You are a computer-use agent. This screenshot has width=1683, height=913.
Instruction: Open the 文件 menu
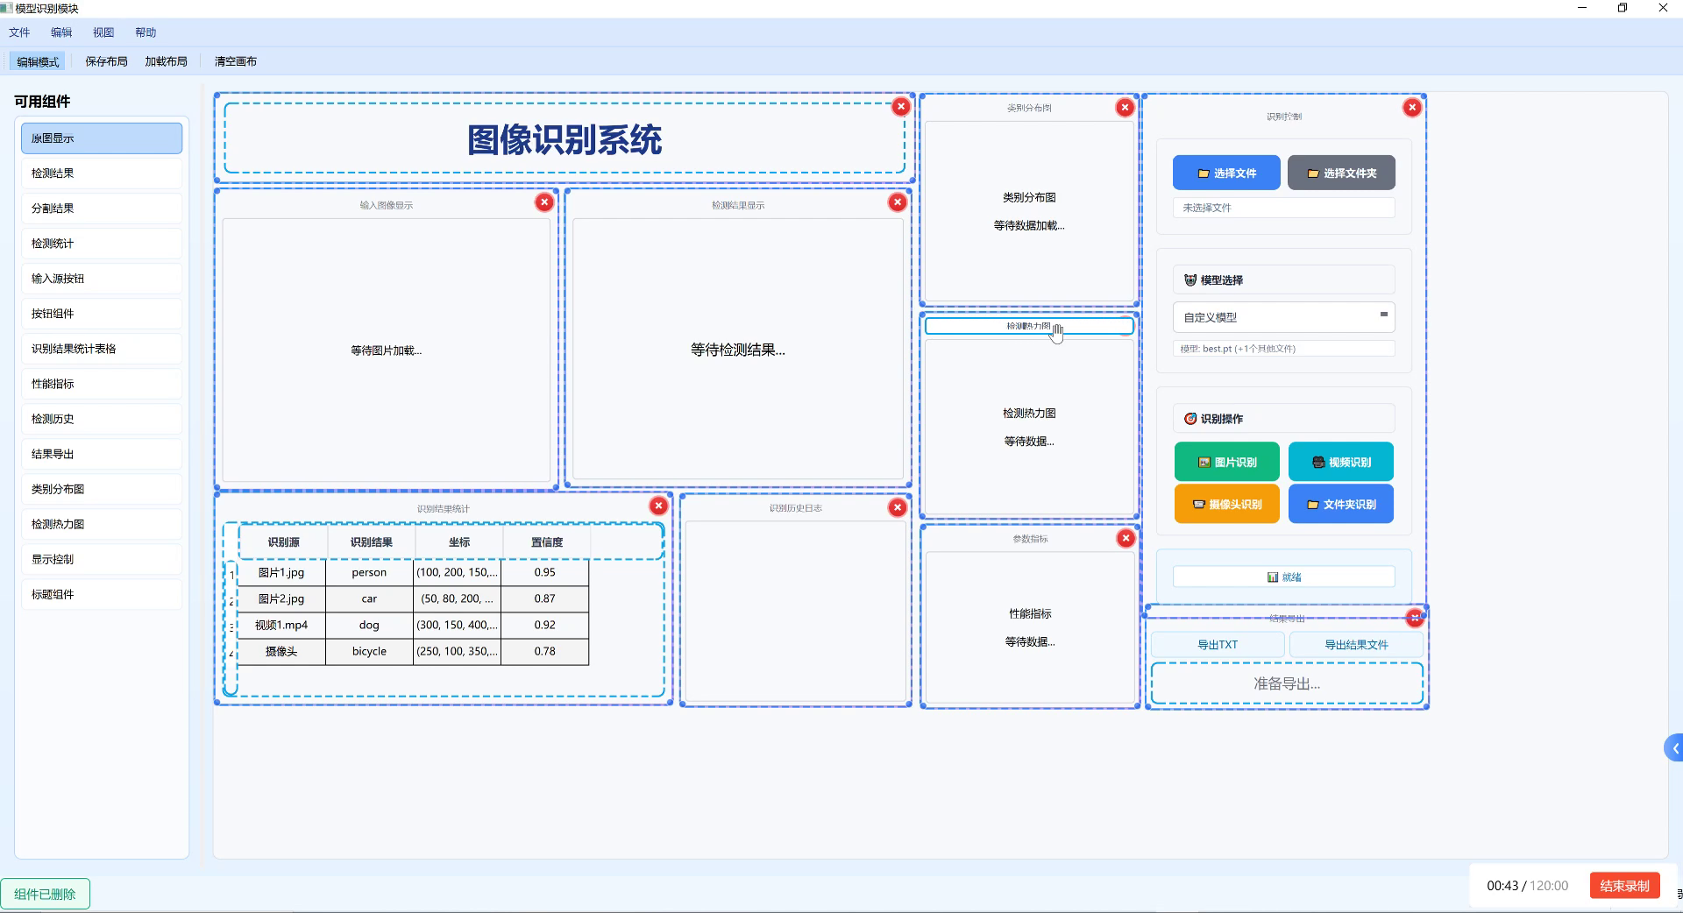coord(19,32)
